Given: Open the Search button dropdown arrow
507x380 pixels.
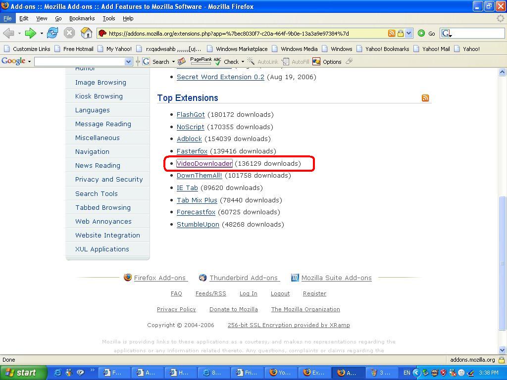Looking at the screenshot, I should click(x=173, y=61).
